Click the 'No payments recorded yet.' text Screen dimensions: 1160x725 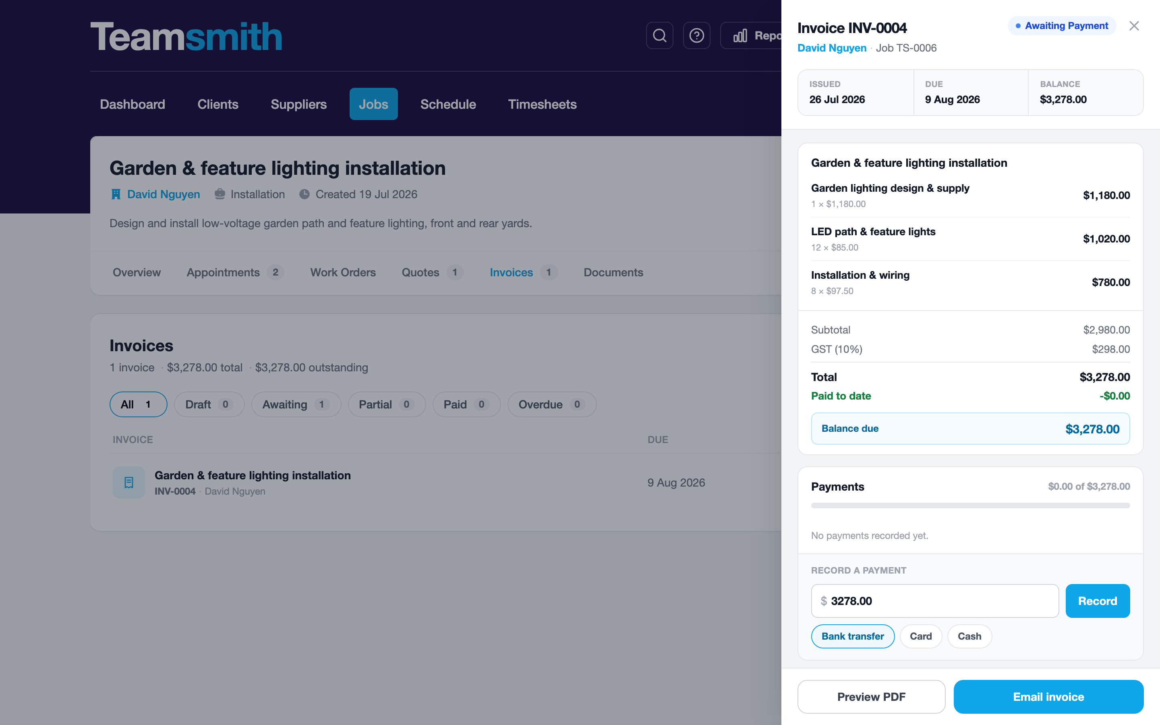click(x=870, y=536)
